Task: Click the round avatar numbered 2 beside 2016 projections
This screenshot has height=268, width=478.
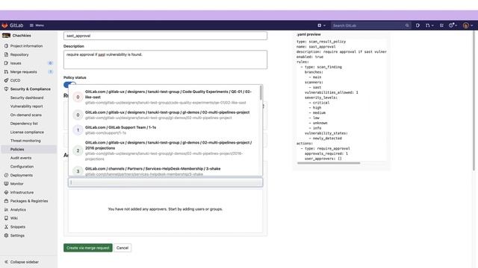Action: (78, 150)
